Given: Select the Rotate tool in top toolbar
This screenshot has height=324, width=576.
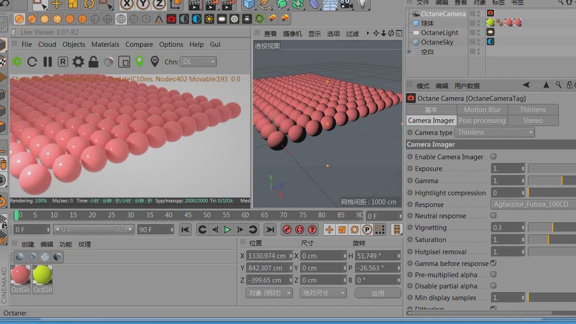Looking at the screenshot, I should 89,4.
